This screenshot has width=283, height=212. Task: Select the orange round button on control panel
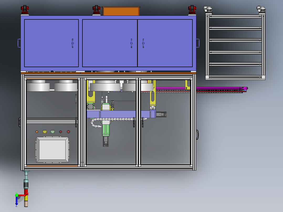pyautogui.click(x=37, y=132)
